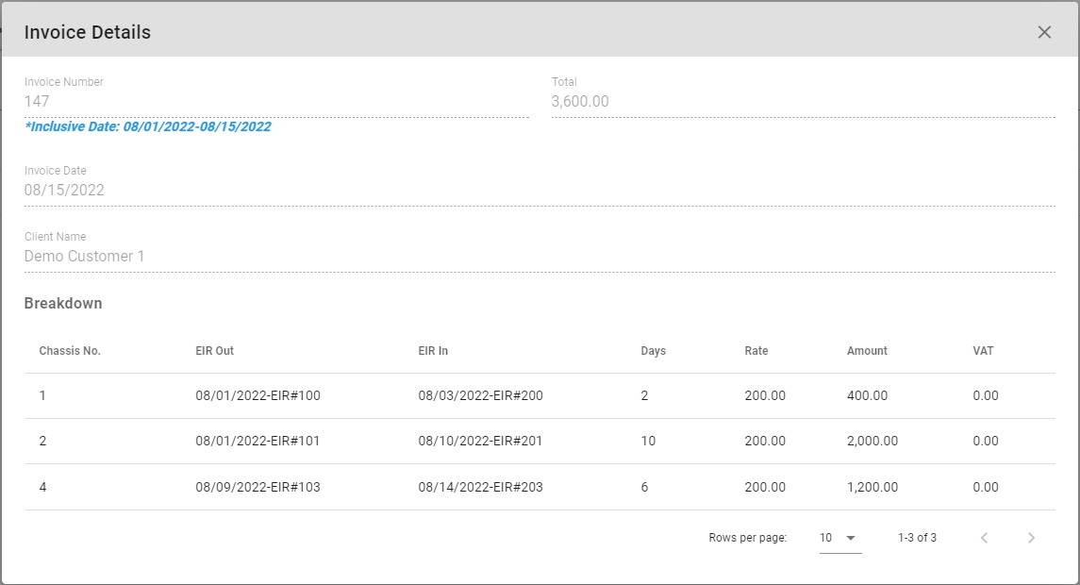Open the Rows per page dropdown
The height and width of the screenshot is (585, 1080).
click(839, 538)
